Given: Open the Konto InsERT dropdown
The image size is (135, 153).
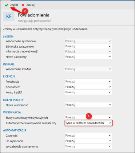Looking at the screenshot, I should [x=88, y=92].
